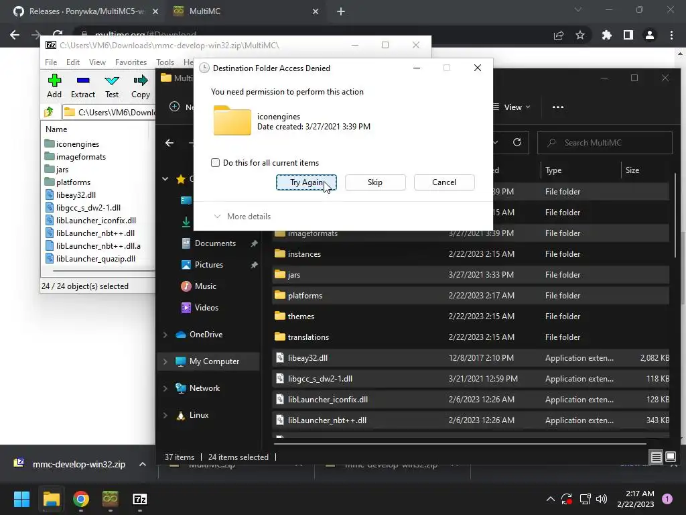The height and width of the screenshot is (515, 686).
Task: Click the Chrome back navigation arrow
Action: click(15, 35)
